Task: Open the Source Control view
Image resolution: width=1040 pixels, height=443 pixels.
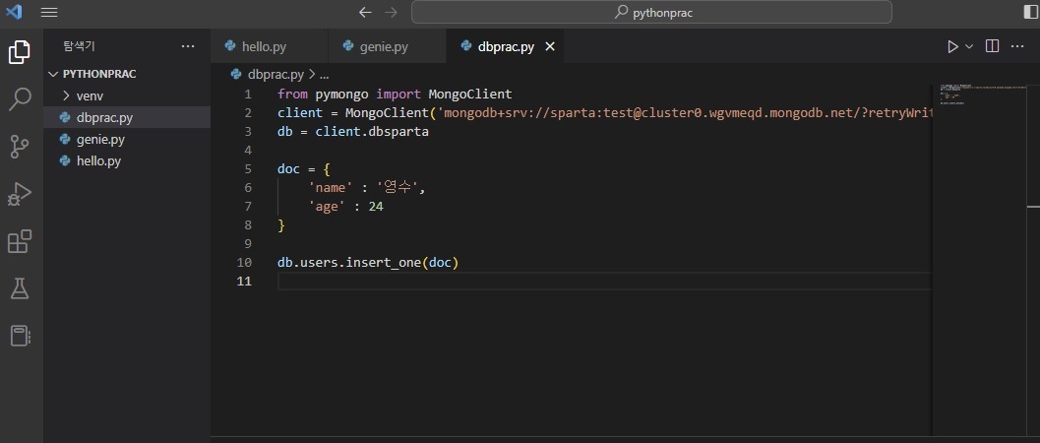Action: 20,147
